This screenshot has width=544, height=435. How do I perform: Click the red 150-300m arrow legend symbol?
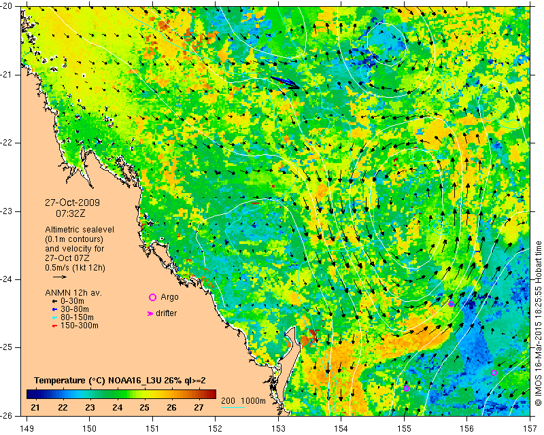[54, 326]
